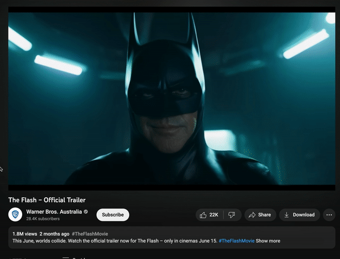Image resolution: width=340 pixels, height=259 pixels.
Task: Dislike the video with thumbs down
Action: 232,215
